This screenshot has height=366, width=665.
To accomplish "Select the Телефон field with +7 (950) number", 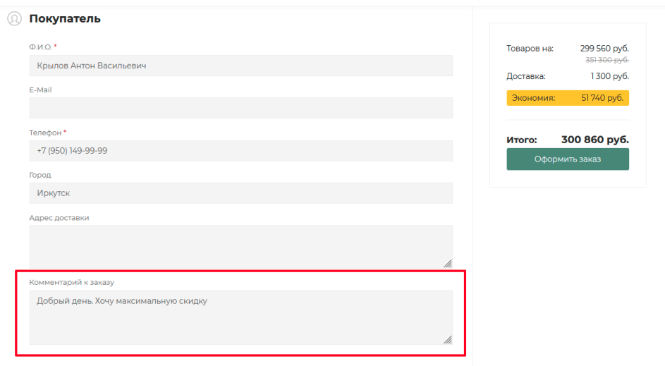I will pyautogui.click(x=241, y=151).
